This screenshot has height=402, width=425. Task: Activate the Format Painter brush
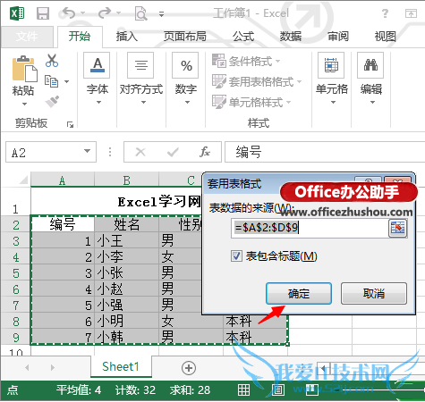pyautogui.click(x=52, y=102)
